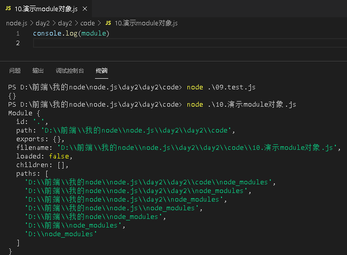Viewport: 347px width, 255px height.
Task: Close the 10.演示module对象.js tab
Action: pos(85,9)
